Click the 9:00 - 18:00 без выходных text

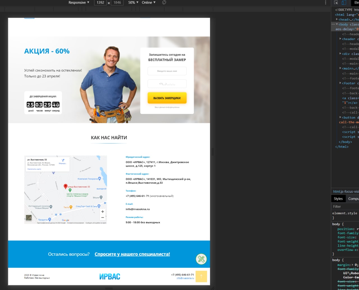coord(143,222)
